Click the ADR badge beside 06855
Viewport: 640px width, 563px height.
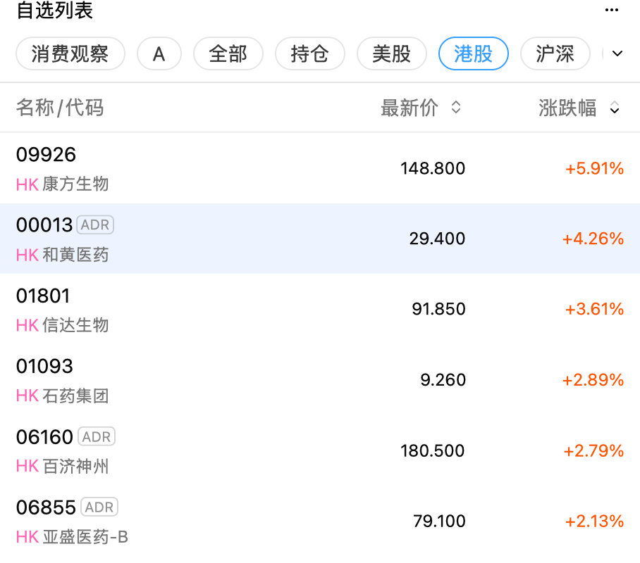(x=99, y=507)
